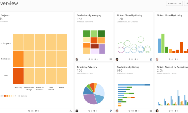Click comments icon on Tickets Opened by Department card

coord(175,111)
